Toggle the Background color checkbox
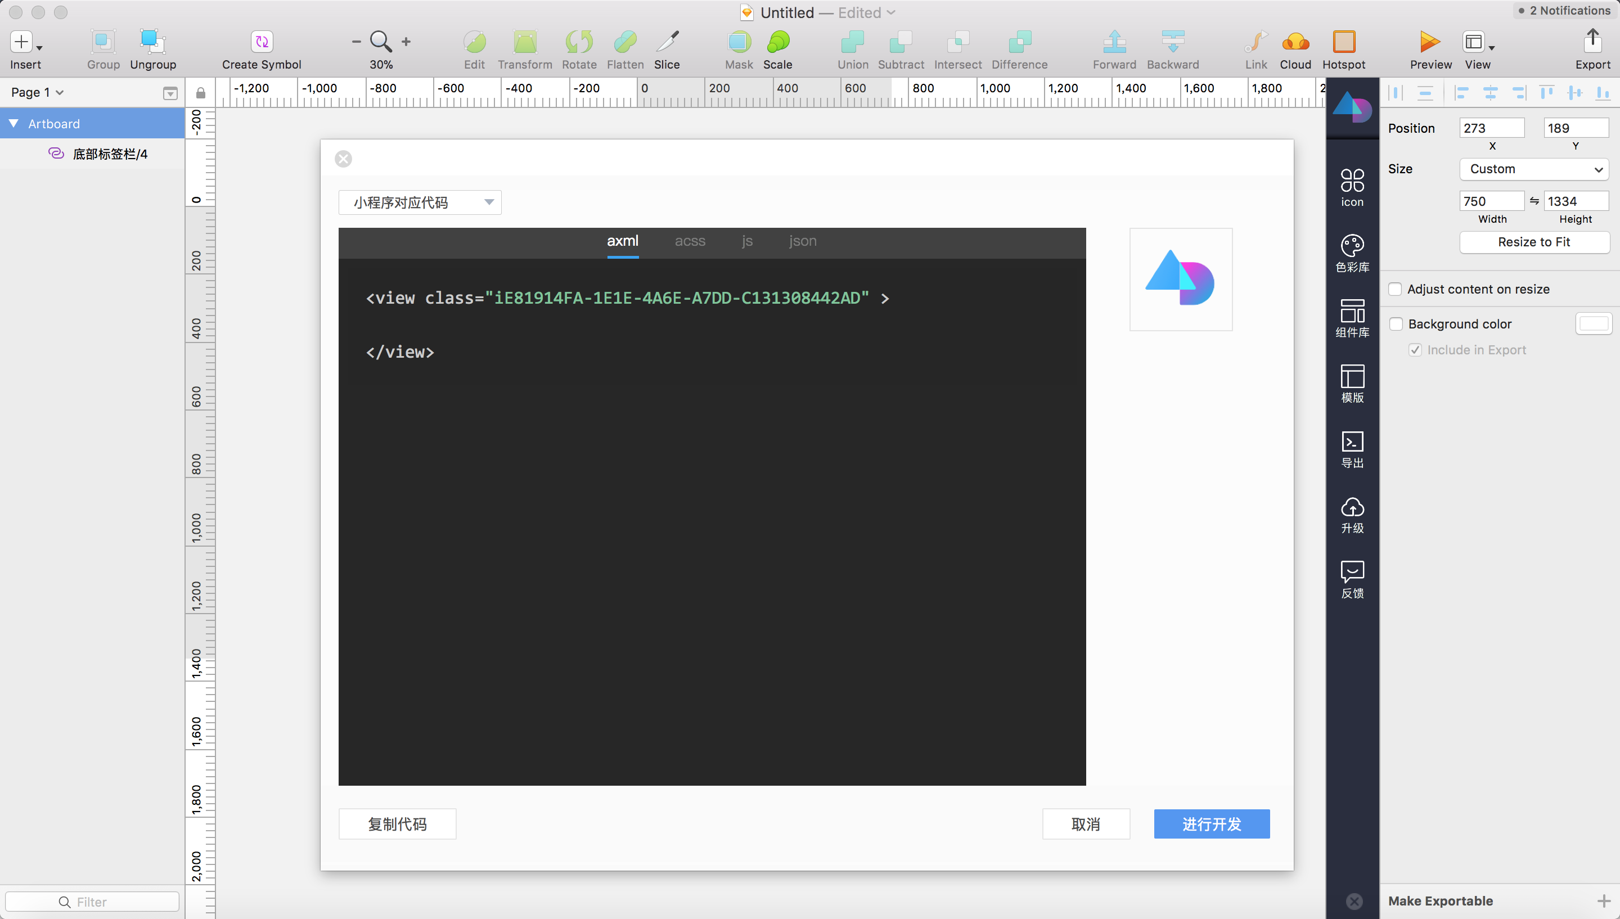Image resolution: width=1620 pixels, height=919 pixels. tap(1396, 324)
